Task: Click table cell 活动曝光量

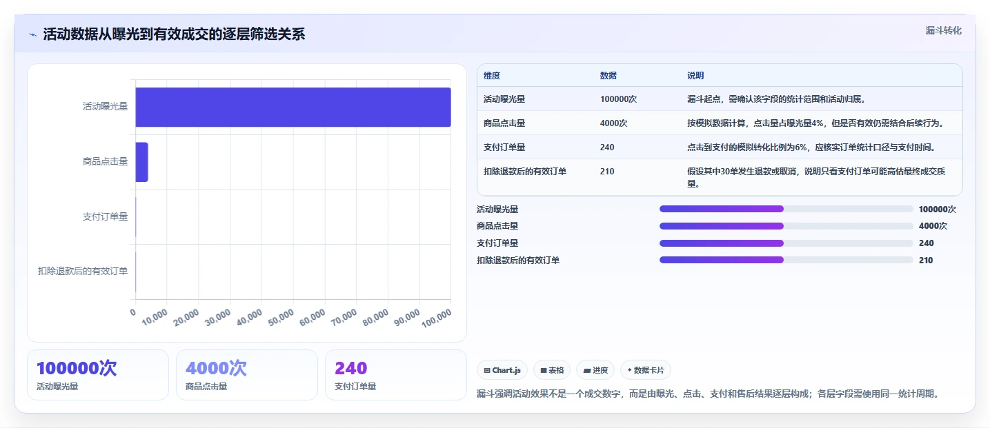Action: [x=504, y=99]
